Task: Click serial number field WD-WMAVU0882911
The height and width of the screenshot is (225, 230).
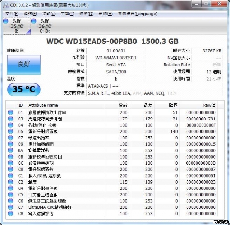Action: point(116,58)
